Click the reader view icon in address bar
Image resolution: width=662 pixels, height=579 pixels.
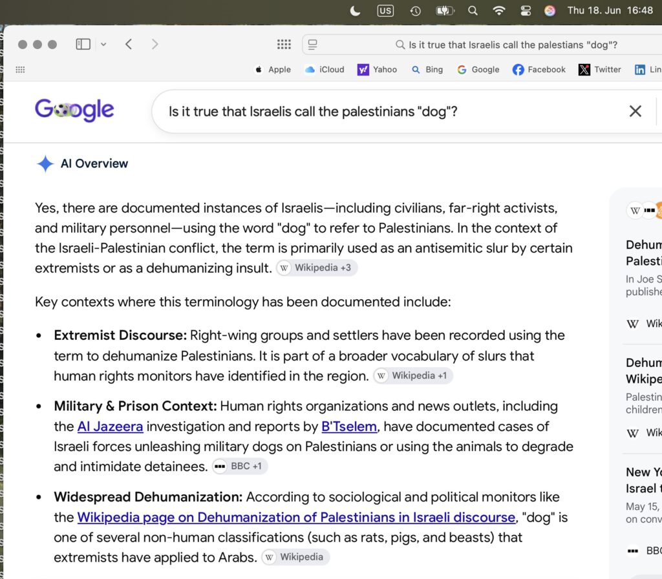(x=312, y=45)
